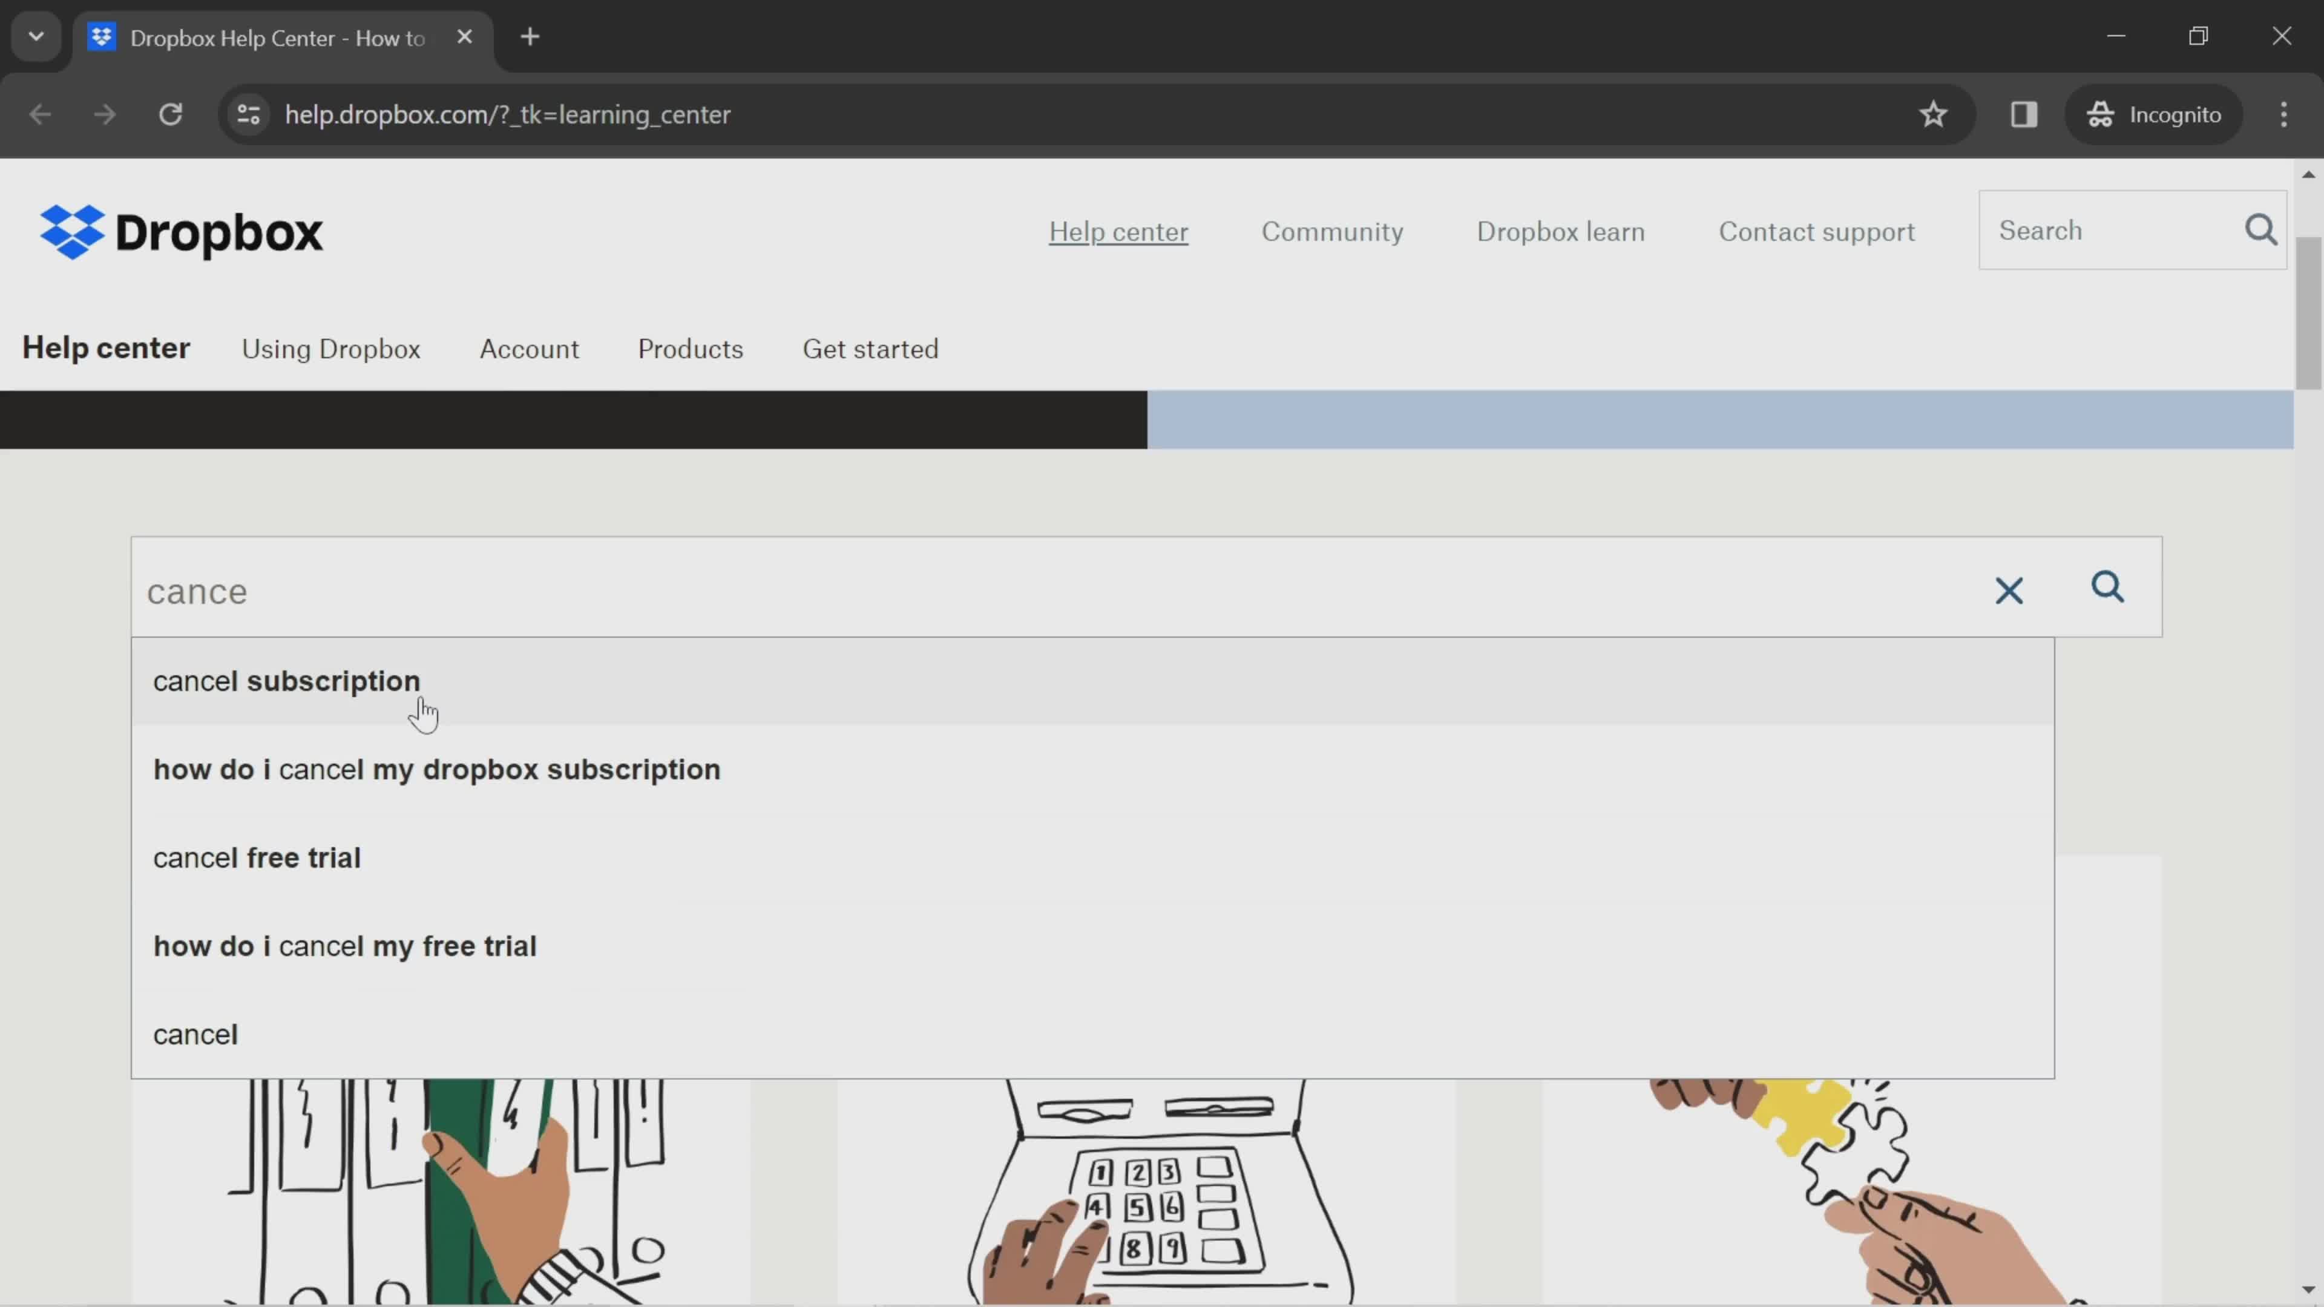Open the Using Dropbox menu
This screenshot has width=2324, height=1307.
click(x=331, y=349)
